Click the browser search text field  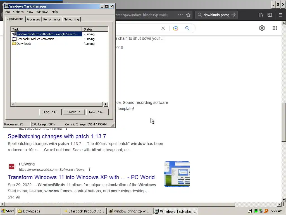click(216, 15)
